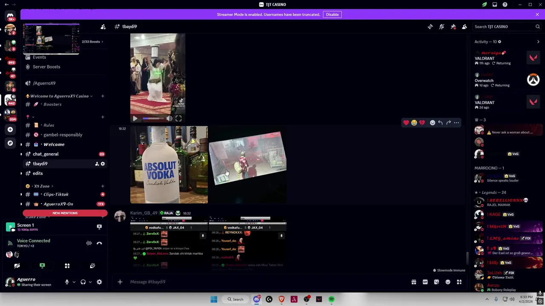Viewport: 545px width, 306px height.
Task: Forward the hovered message
Action: [448, 123]
